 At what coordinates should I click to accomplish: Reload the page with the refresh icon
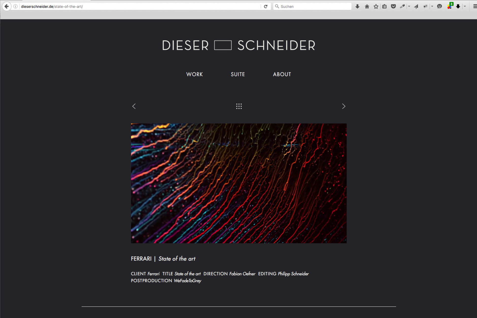(x=265, y=6)
